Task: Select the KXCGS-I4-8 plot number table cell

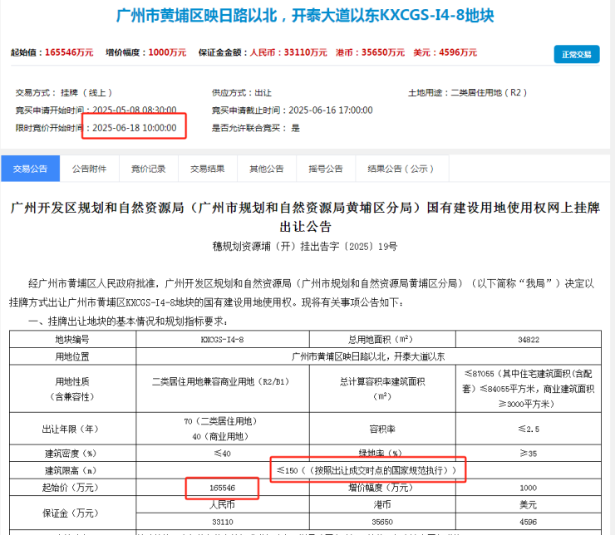Action: (x=222, y=340)
